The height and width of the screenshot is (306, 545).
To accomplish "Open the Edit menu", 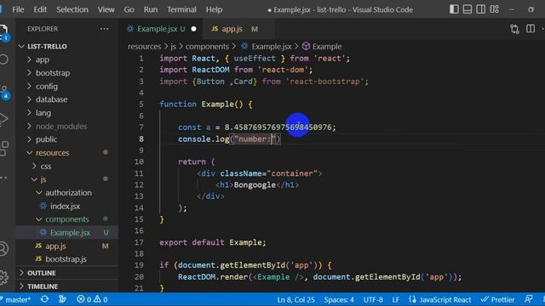I will click(40, 9).
